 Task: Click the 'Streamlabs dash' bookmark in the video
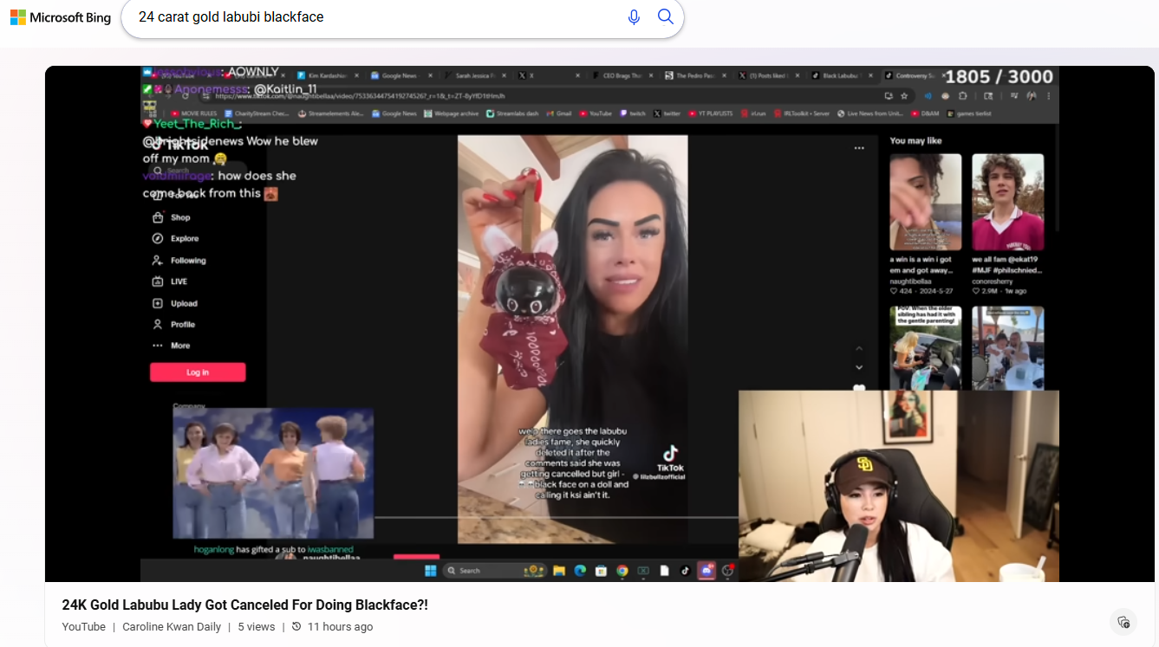tap(512, 113)
